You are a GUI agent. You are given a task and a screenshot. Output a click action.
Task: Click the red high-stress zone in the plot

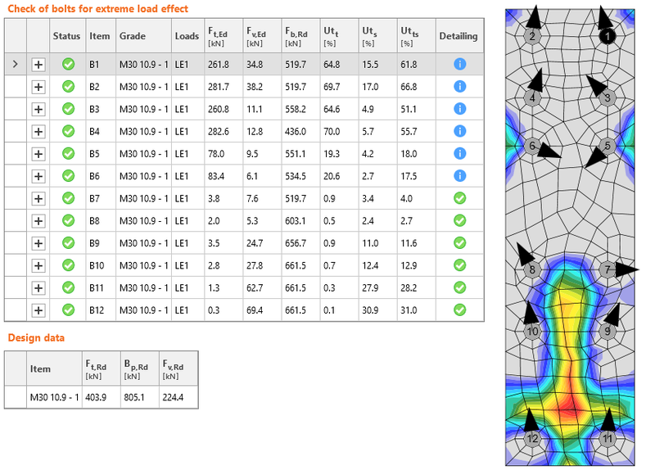(x=571, y=403)
